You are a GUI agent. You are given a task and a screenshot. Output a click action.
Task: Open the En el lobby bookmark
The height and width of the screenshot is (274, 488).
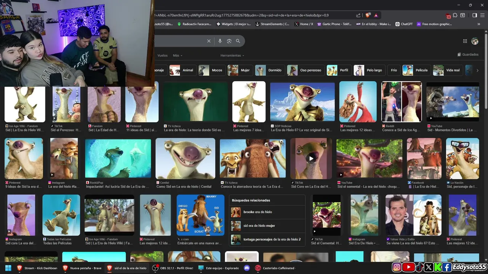pyautogui.click(x=374, y=24)
